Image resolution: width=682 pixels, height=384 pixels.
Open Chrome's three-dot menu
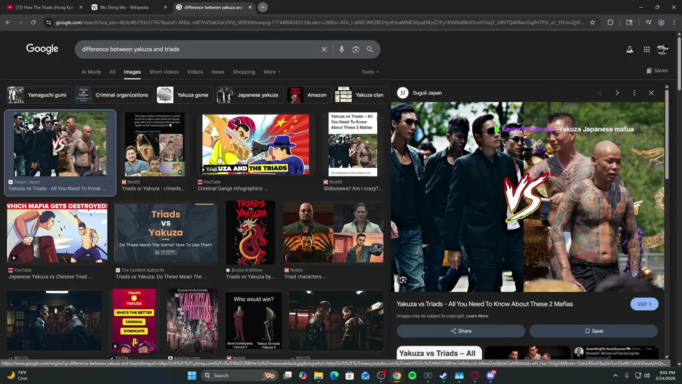[x=673, y=22]
